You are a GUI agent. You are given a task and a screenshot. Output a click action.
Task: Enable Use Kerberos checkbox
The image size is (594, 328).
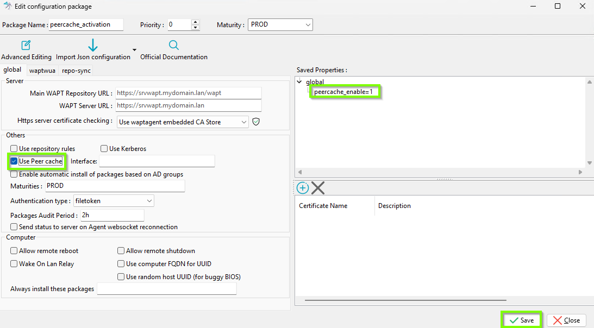(x=104, y=148)
